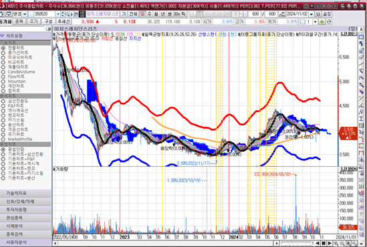Click the play backward triangle at bottom right
This screenshot has width=367, height=247.
click(318, 244)
